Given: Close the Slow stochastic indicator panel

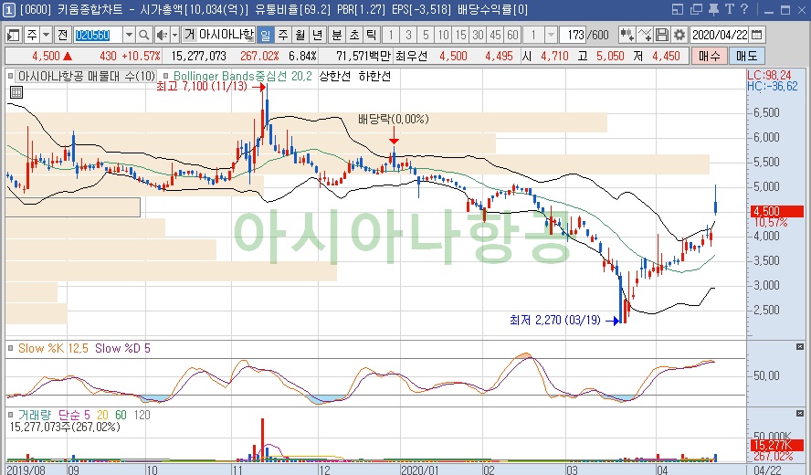Looking at the screenshot, I should tap(800, 347).
